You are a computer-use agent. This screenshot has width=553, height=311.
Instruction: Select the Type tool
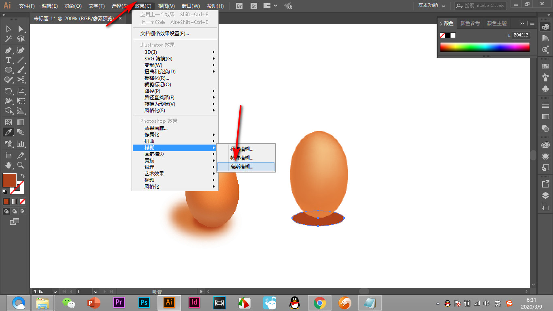8,60
